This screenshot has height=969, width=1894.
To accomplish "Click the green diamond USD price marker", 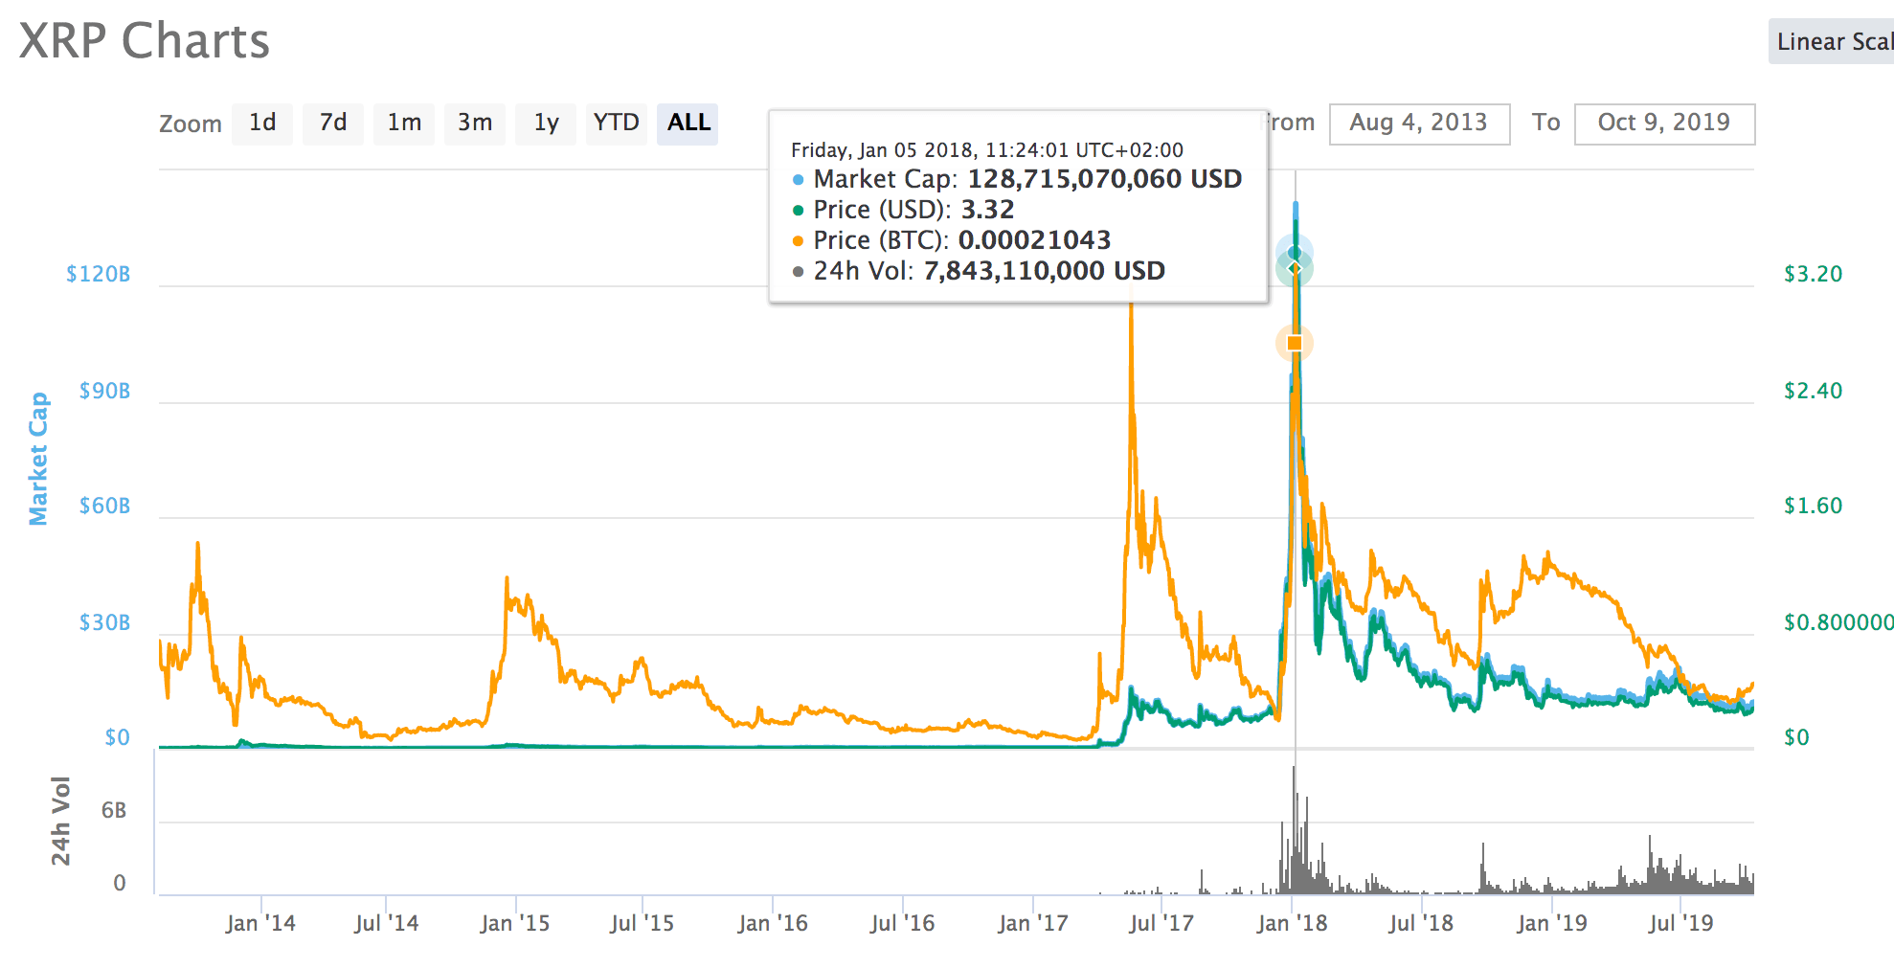I will pyautogui.click(x=1295, y=269).
